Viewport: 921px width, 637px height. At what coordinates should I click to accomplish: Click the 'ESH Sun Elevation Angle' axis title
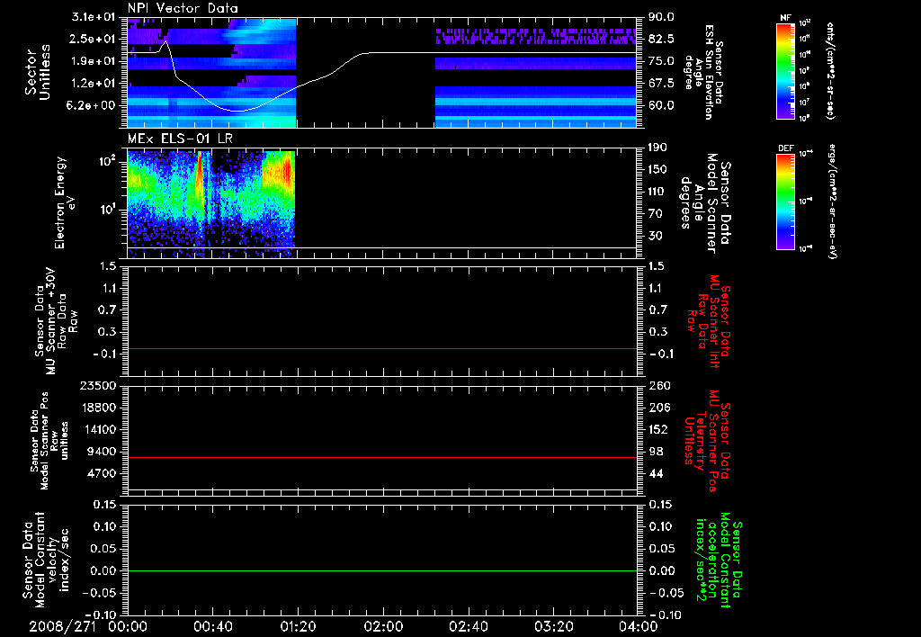pyautogui.click(x=703, y=72)
